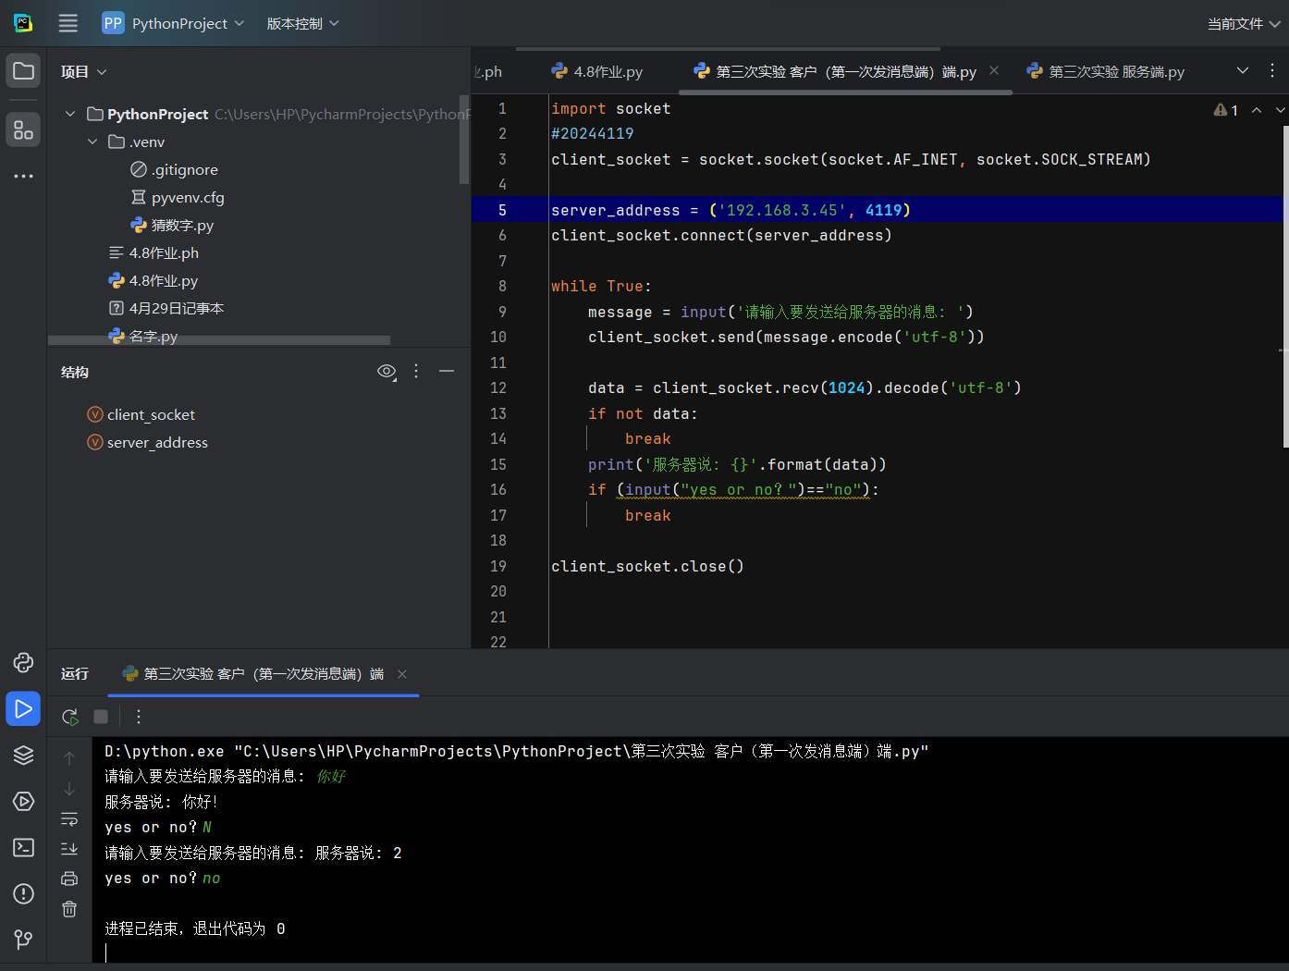Open the Python Packages layers icon
The image size is (1289, 971).
tap(23, 756)
